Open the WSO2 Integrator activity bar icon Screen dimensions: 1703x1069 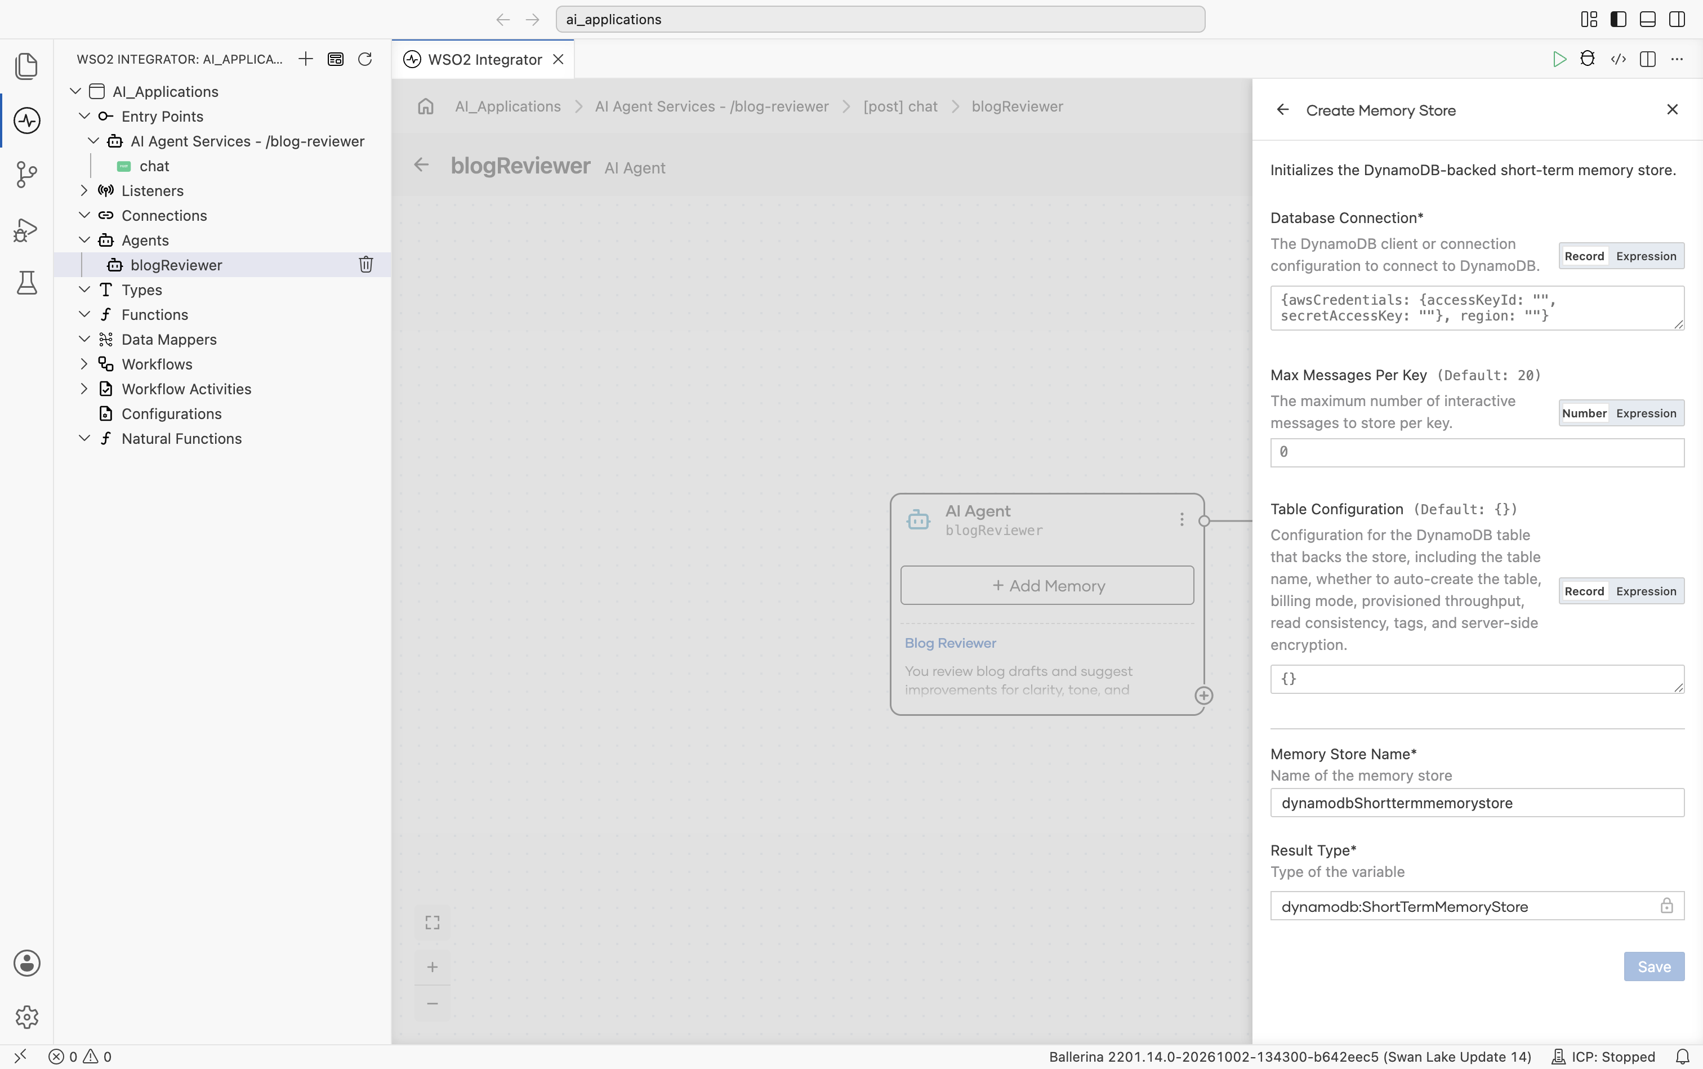pyautogui.click(x=27, y=120)
